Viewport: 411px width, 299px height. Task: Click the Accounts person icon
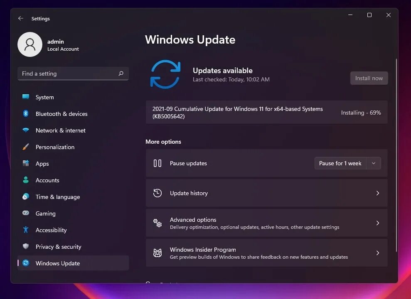point(26,180)
